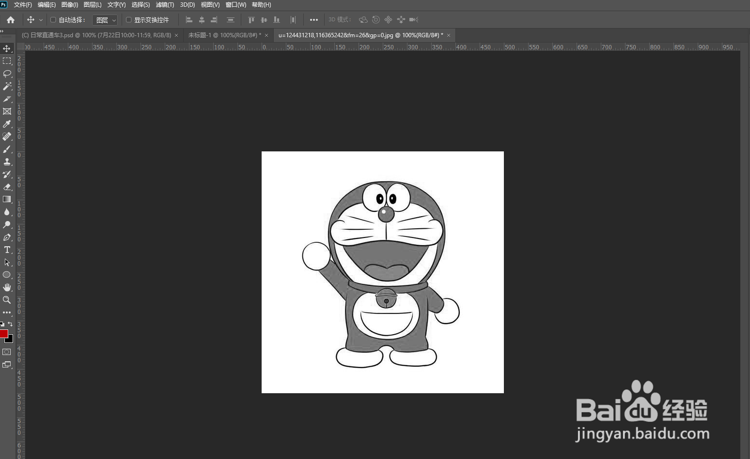Open the 文字(Y) menu
The width and height of the screenshot is (750, 459).
point(116,5)
